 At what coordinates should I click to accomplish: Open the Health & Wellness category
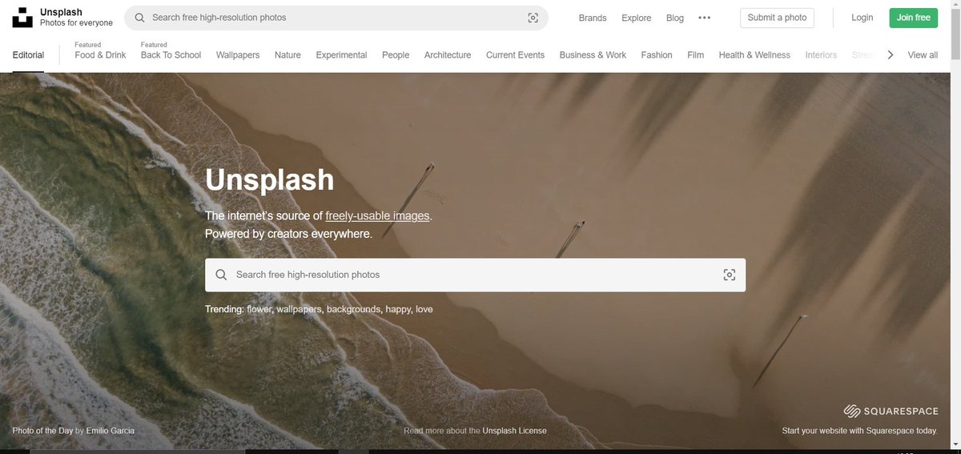754,55
